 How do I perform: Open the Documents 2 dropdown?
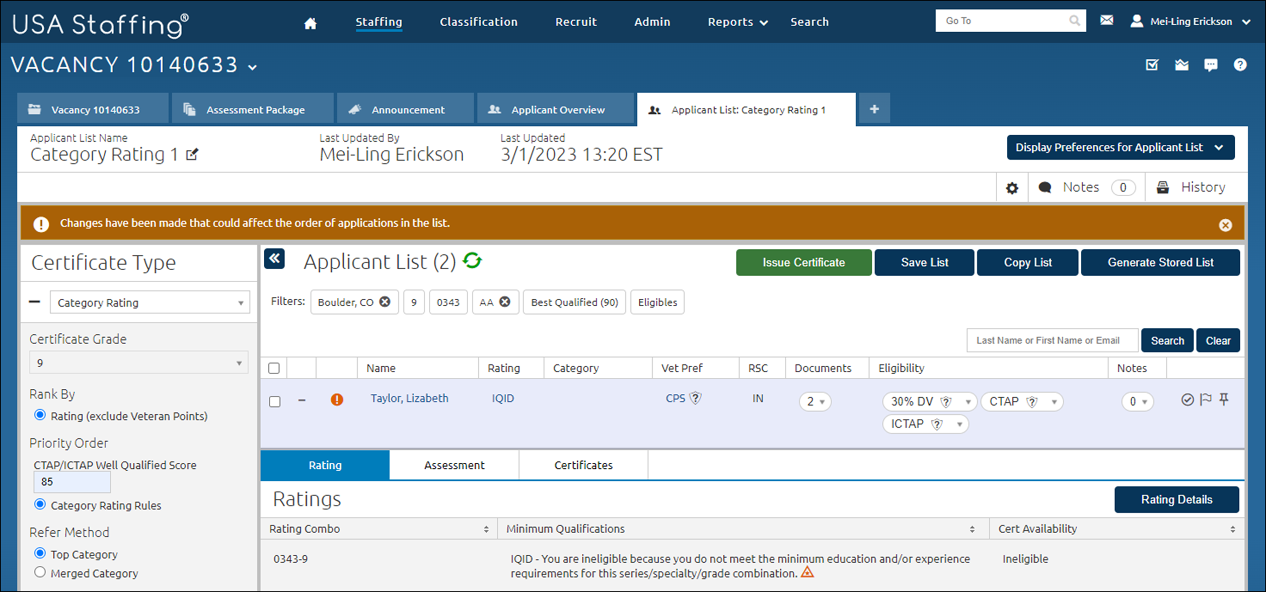(815, 402)
